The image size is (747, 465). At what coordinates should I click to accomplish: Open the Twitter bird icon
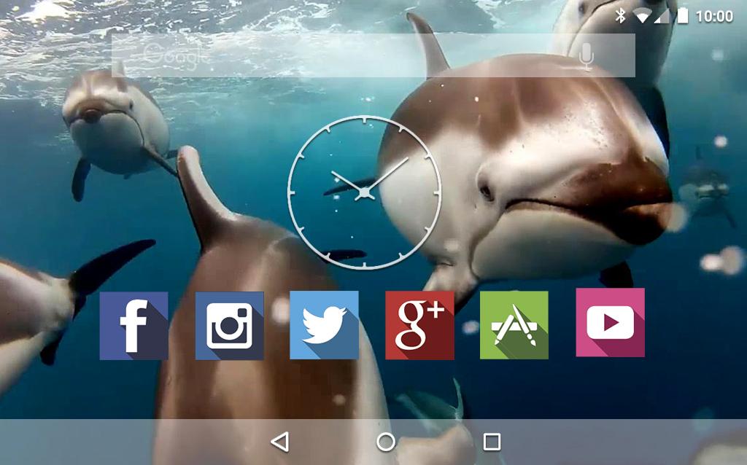pos(325,325)
